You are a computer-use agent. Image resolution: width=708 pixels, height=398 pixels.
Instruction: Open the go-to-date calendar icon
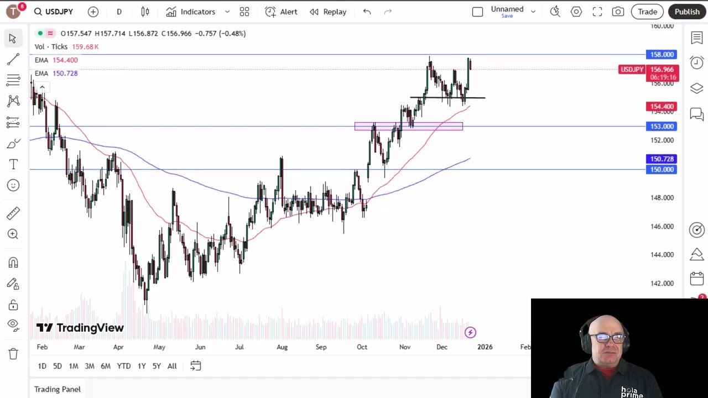[195, 366]
